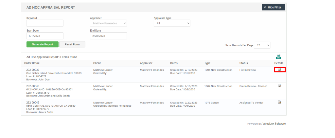Select order number 232-00045
This screenshot has width=335, height=138.
(x=33, y=103)
